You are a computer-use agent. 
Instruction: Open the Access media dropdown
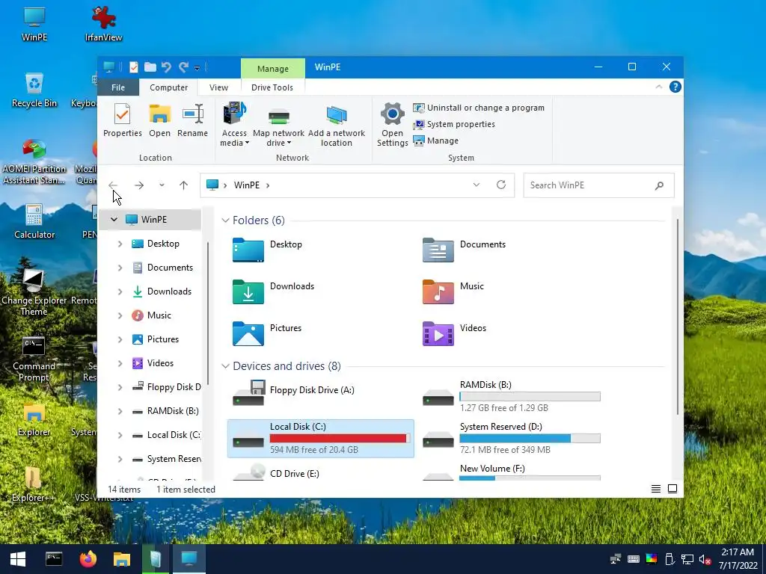click(x=234, y=125)
